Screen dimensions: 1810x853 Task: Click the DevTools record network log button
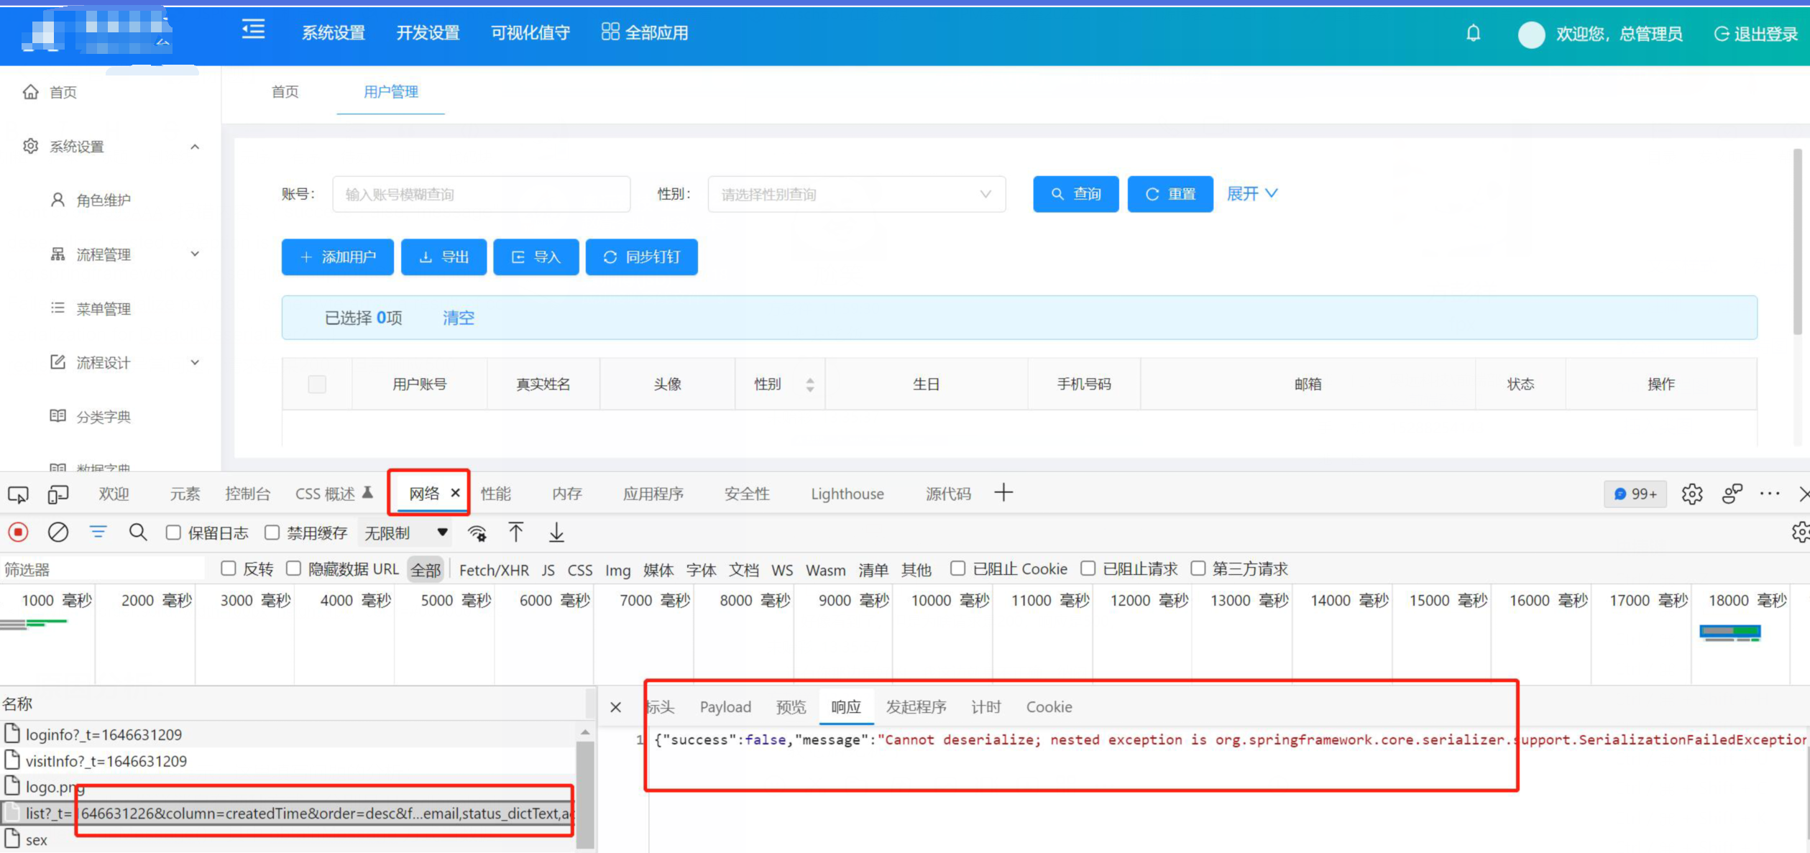[18, 532]
